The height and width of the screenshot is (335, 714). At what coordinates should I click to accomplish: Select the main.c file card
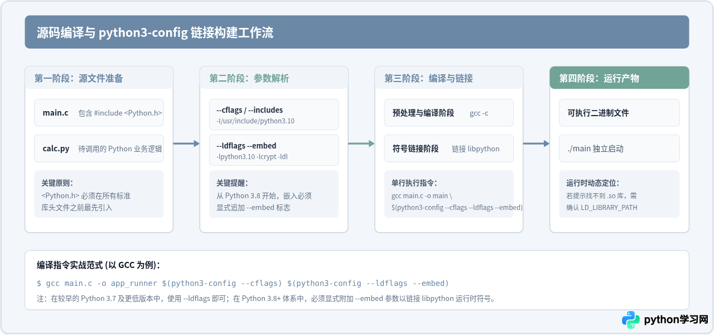(x=99, y=113)
